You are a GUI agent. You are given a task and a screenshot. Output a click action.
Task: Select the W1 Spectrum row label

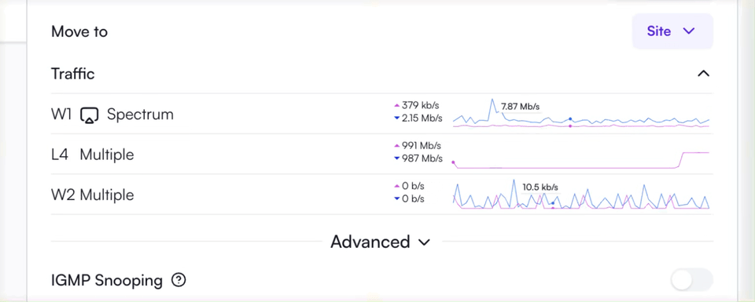click(x=112, y=115)
